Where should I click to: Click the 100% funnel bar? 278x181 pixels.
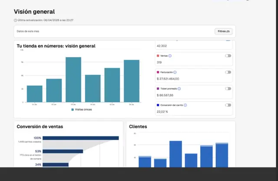(x=81, y=138)
